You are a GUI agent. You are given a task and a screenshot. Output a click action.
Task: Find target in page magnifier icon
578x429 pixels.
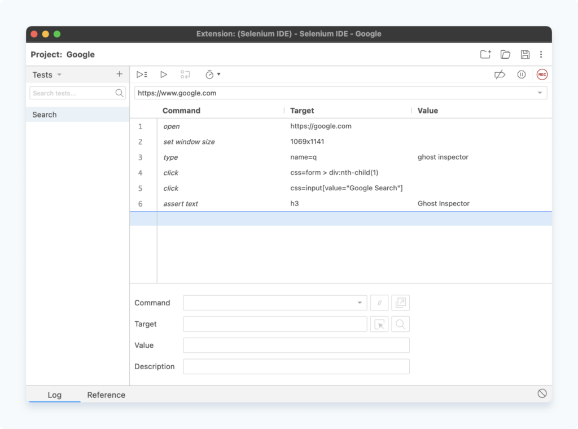[400, 325]
